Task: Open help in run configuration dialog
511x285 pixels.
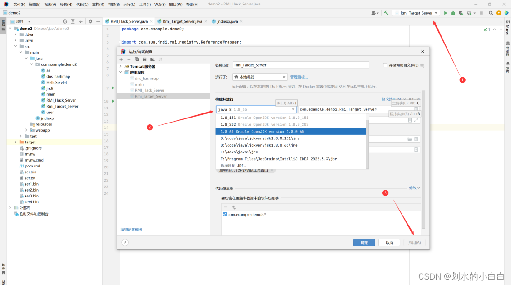Action: [125, 242]
